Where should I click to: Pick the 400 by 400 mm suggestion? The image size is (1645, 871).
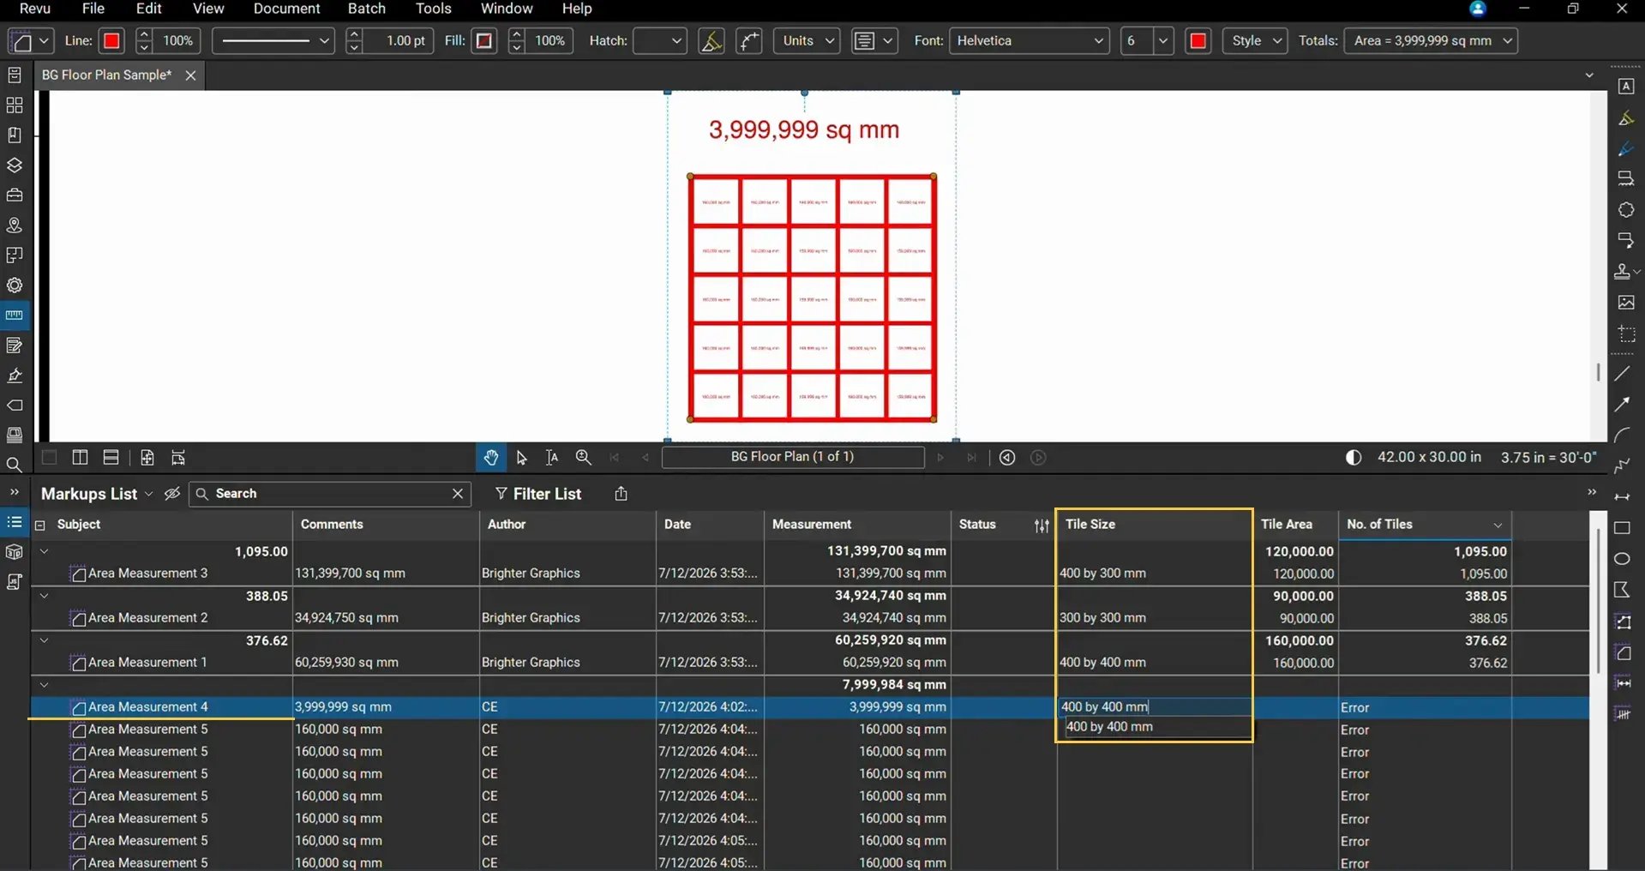pos(1157,727)
